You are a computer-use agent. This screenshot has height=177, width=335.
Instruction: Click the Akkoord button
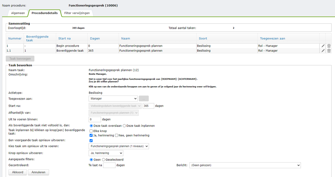coord(18,172)
